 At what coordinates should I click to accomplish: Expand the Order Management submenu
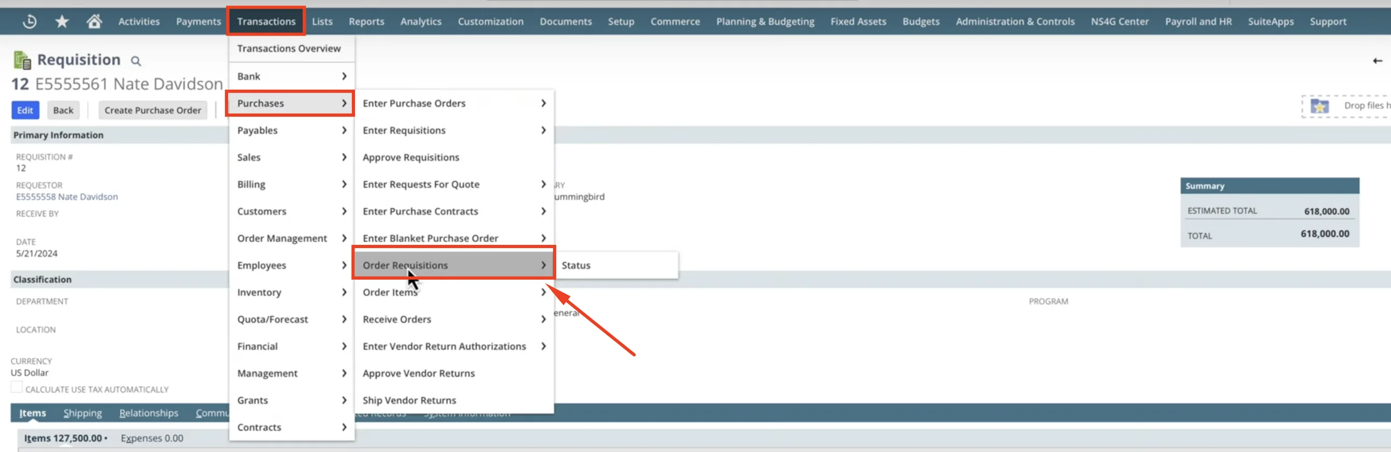[x=292, y=238]
